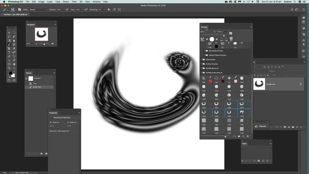Select the Brush tool in the toolbox
Viewport: 309px width, 174px height.
[9, 44]
